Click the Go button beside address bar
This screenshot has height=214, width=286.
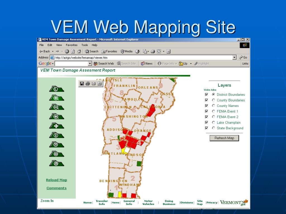(x=243, y=57)
